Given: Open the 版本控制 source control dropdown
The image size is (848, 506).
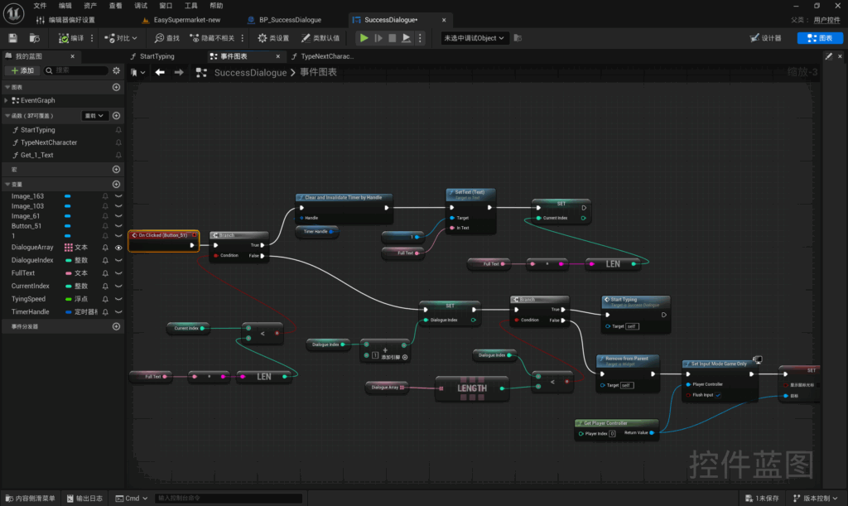Looking at the screenshot, I should (816, 499).
